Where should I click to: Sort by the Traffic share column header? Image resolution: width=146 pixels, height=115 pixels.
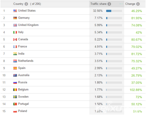(98, 4)
